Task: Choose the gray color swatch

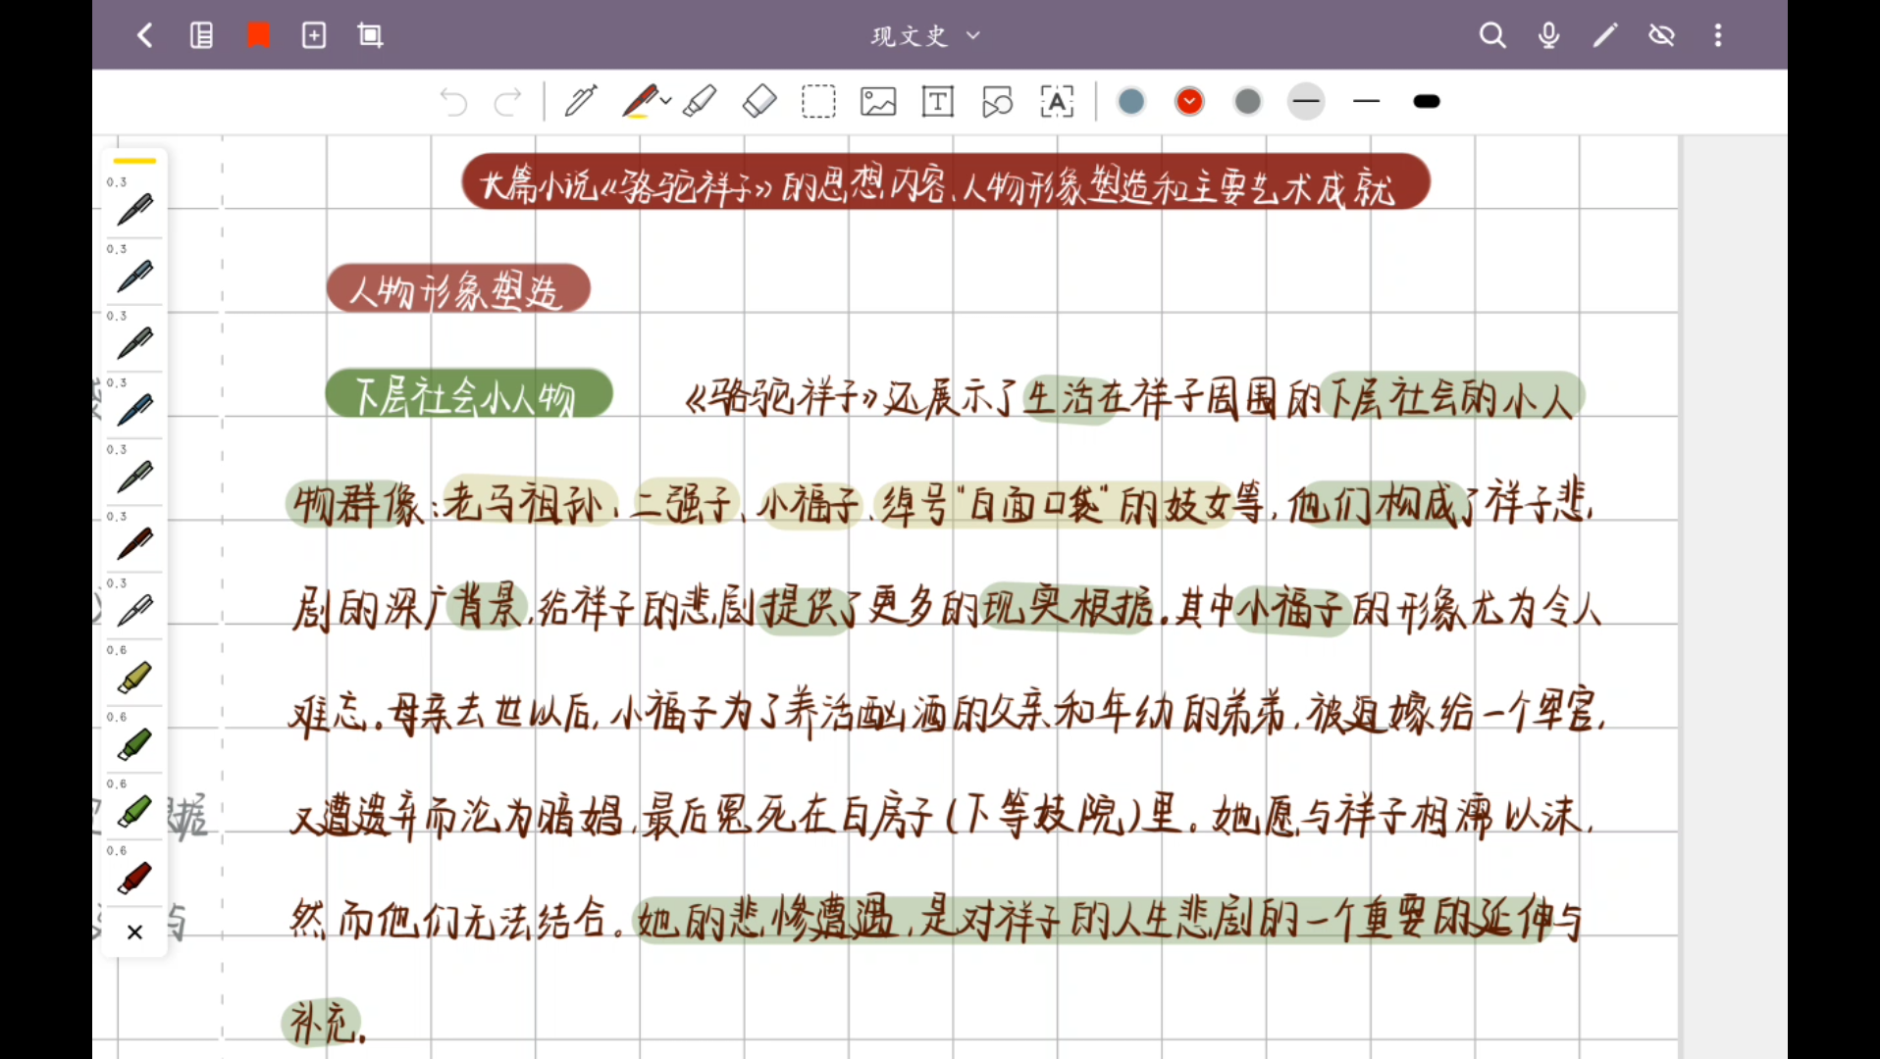Action: click(1248, 102)
